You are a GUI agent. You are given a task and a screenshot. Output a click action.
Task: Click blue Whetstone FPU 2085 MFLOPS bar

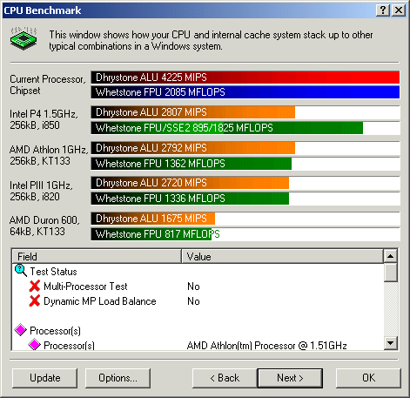(245, 92)
